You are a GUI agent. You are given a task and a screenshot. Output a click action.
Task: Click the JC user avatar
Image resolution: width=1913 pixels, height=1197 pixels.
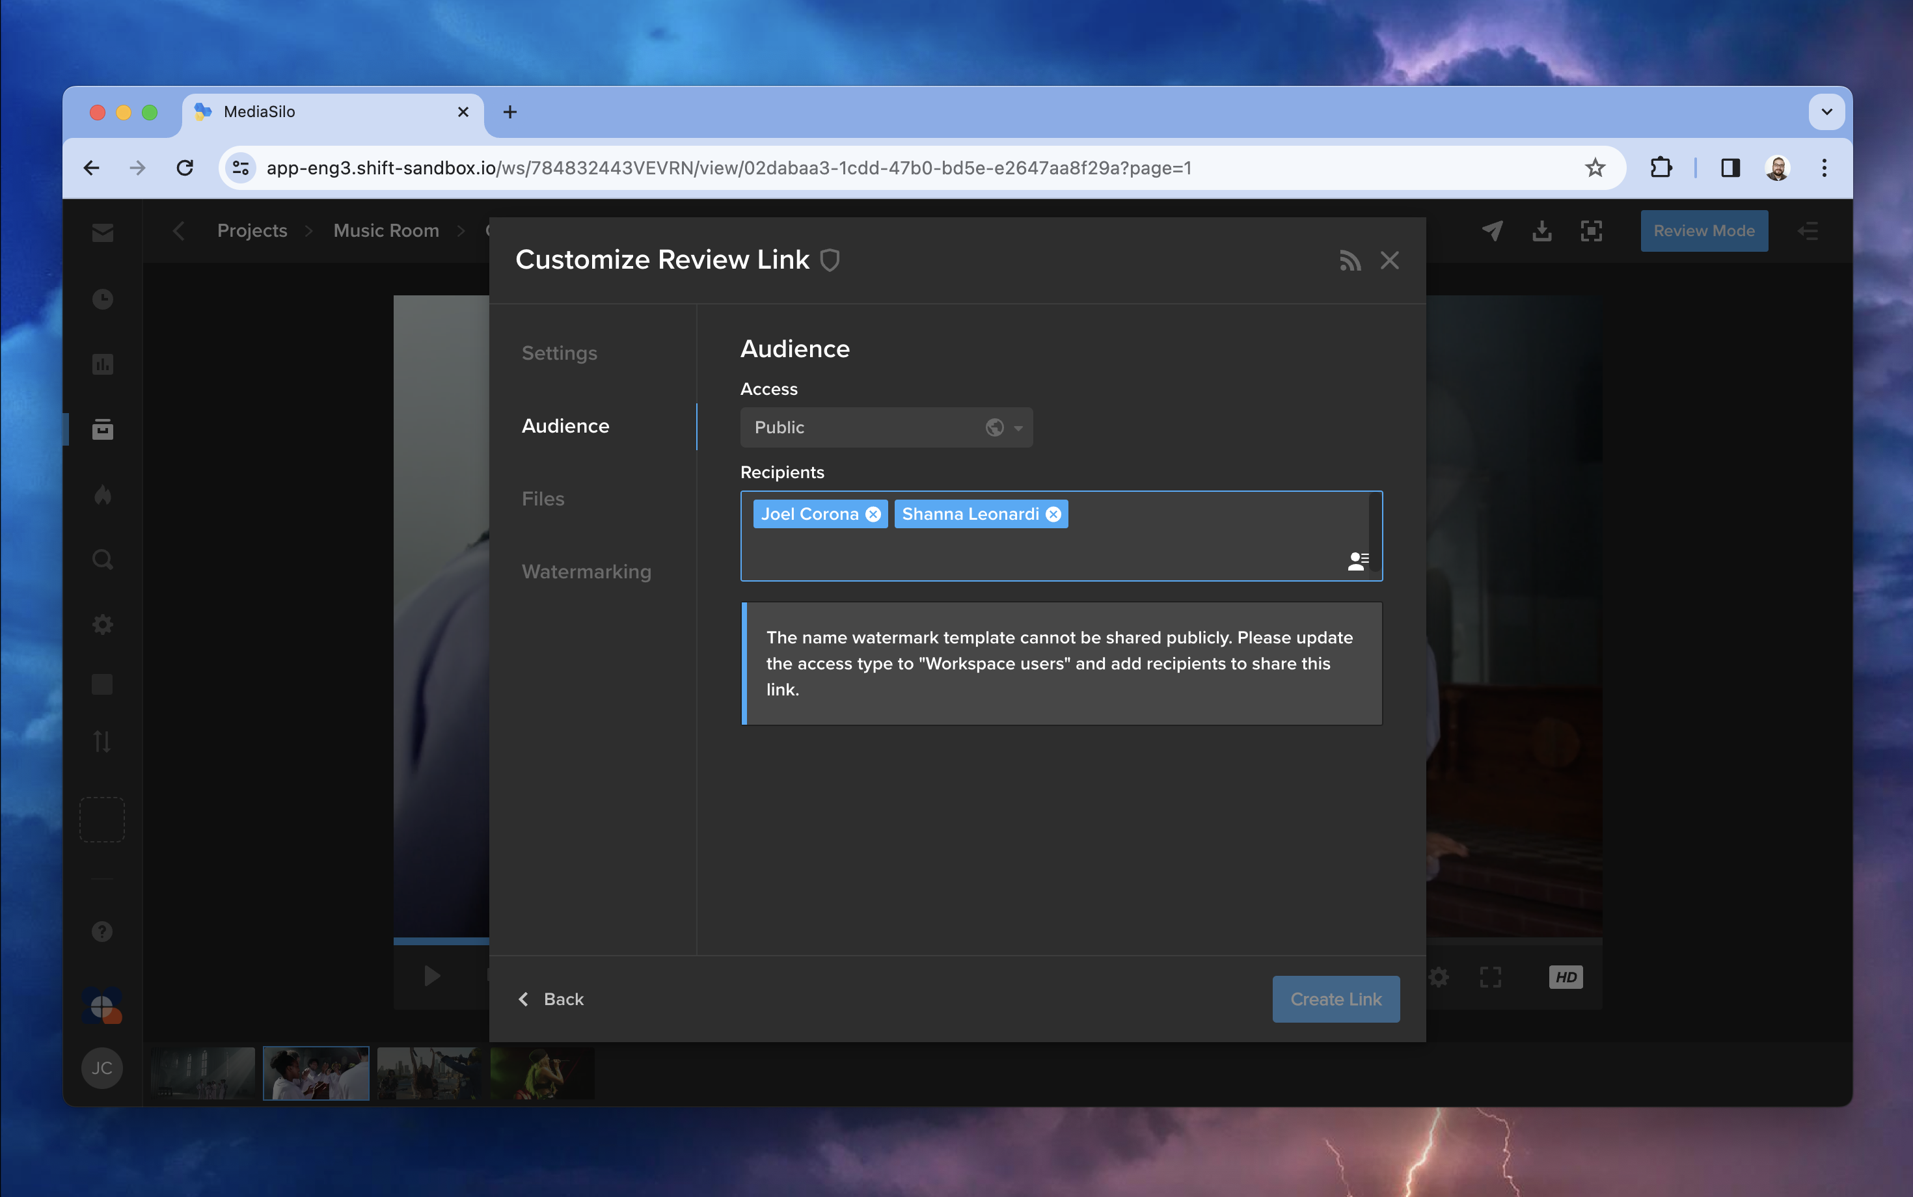[102, 1068]
